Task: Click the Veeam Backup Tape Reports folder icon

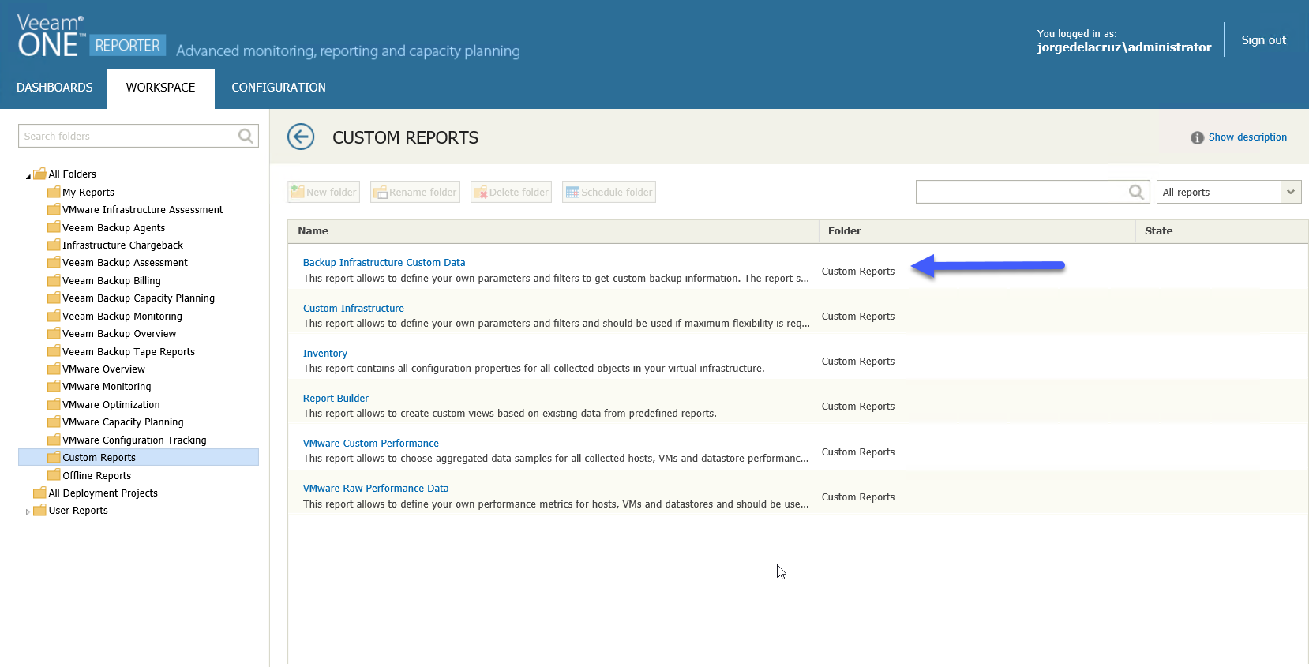Action: pos(54,351)
